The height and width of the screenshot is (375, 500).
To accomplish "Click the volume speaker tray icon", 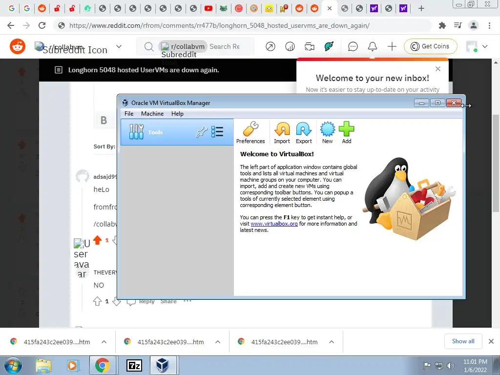I will (x=450, y=366).
